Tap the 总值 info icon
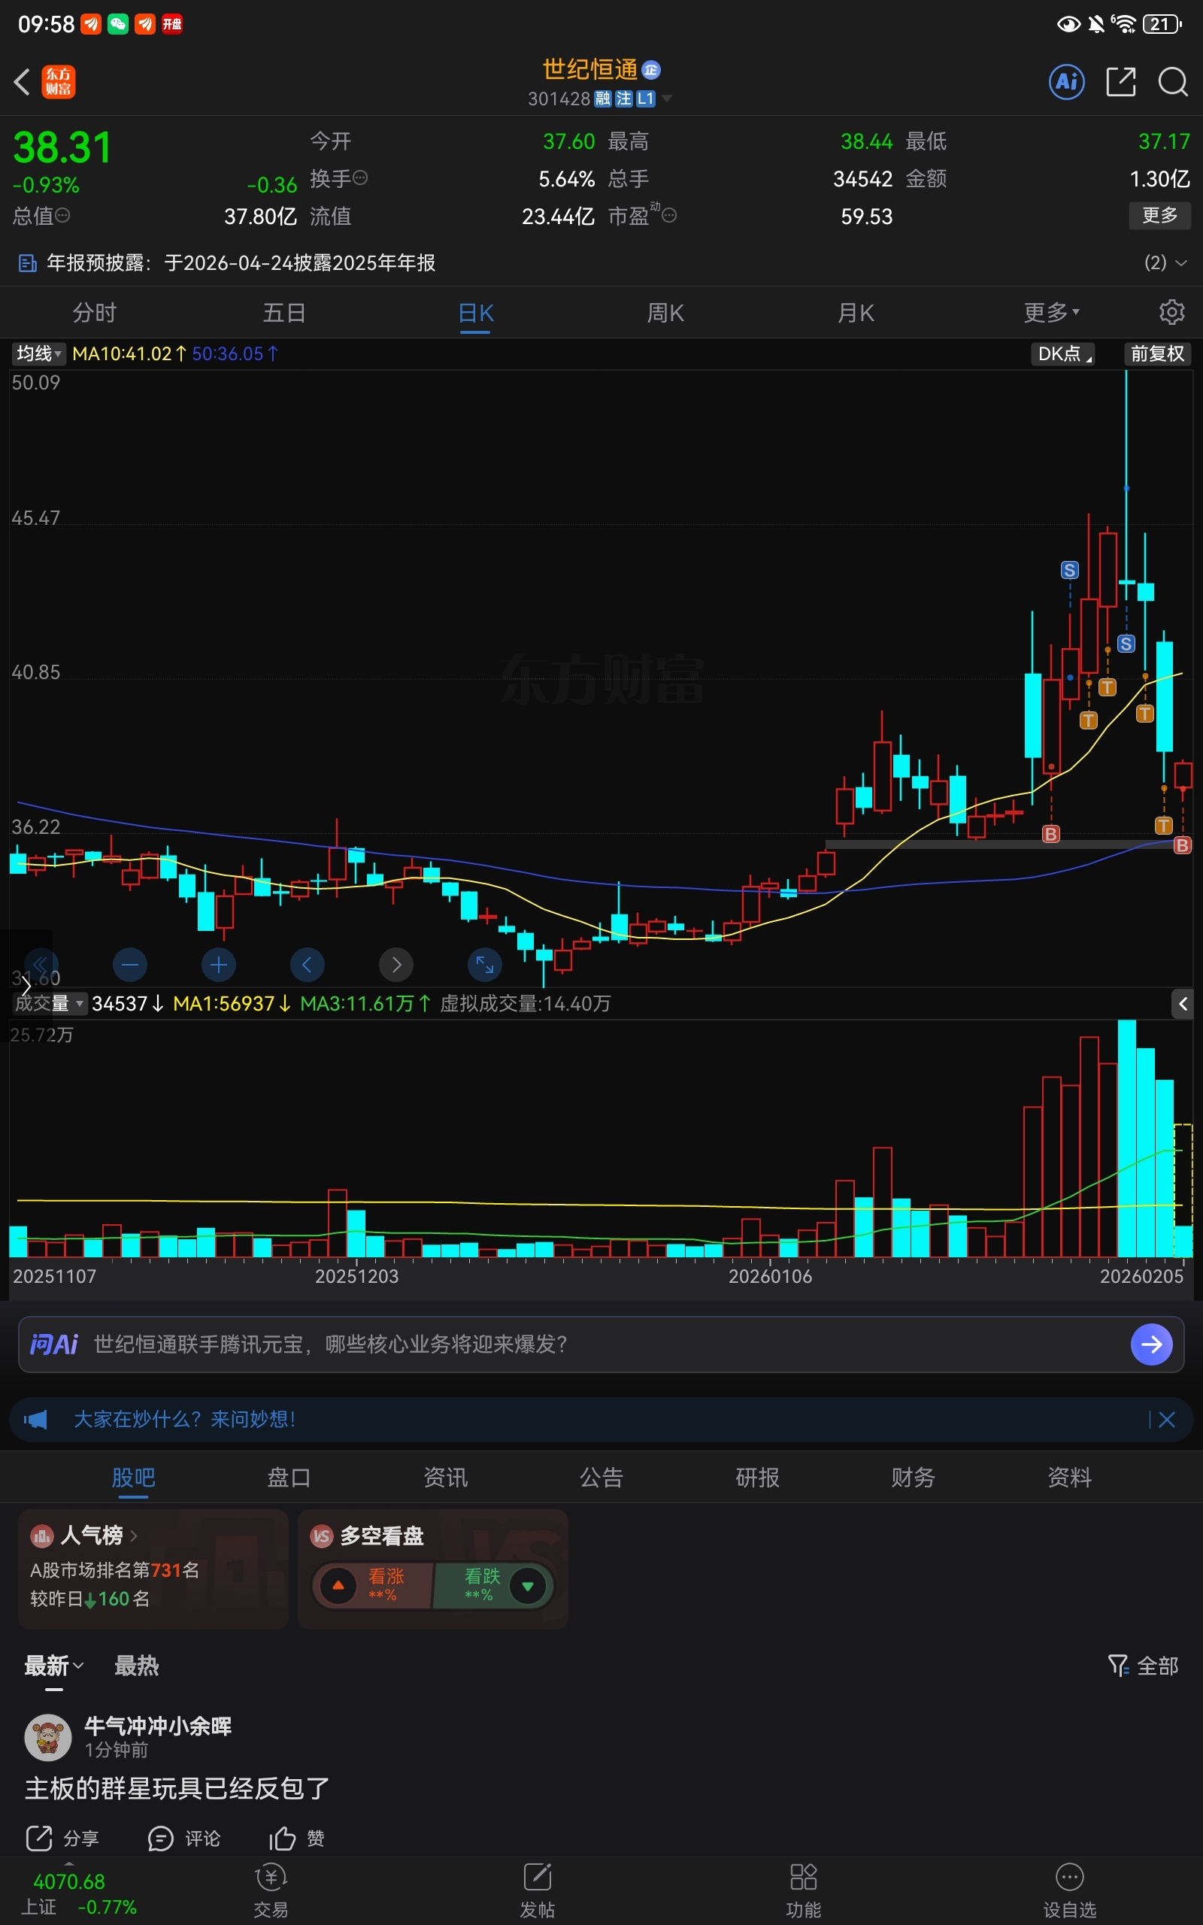 62,215
